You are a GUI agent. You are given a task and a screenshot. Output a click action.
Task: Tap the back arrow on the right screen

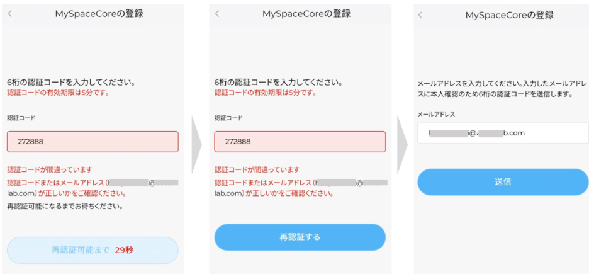coord(420,15)
